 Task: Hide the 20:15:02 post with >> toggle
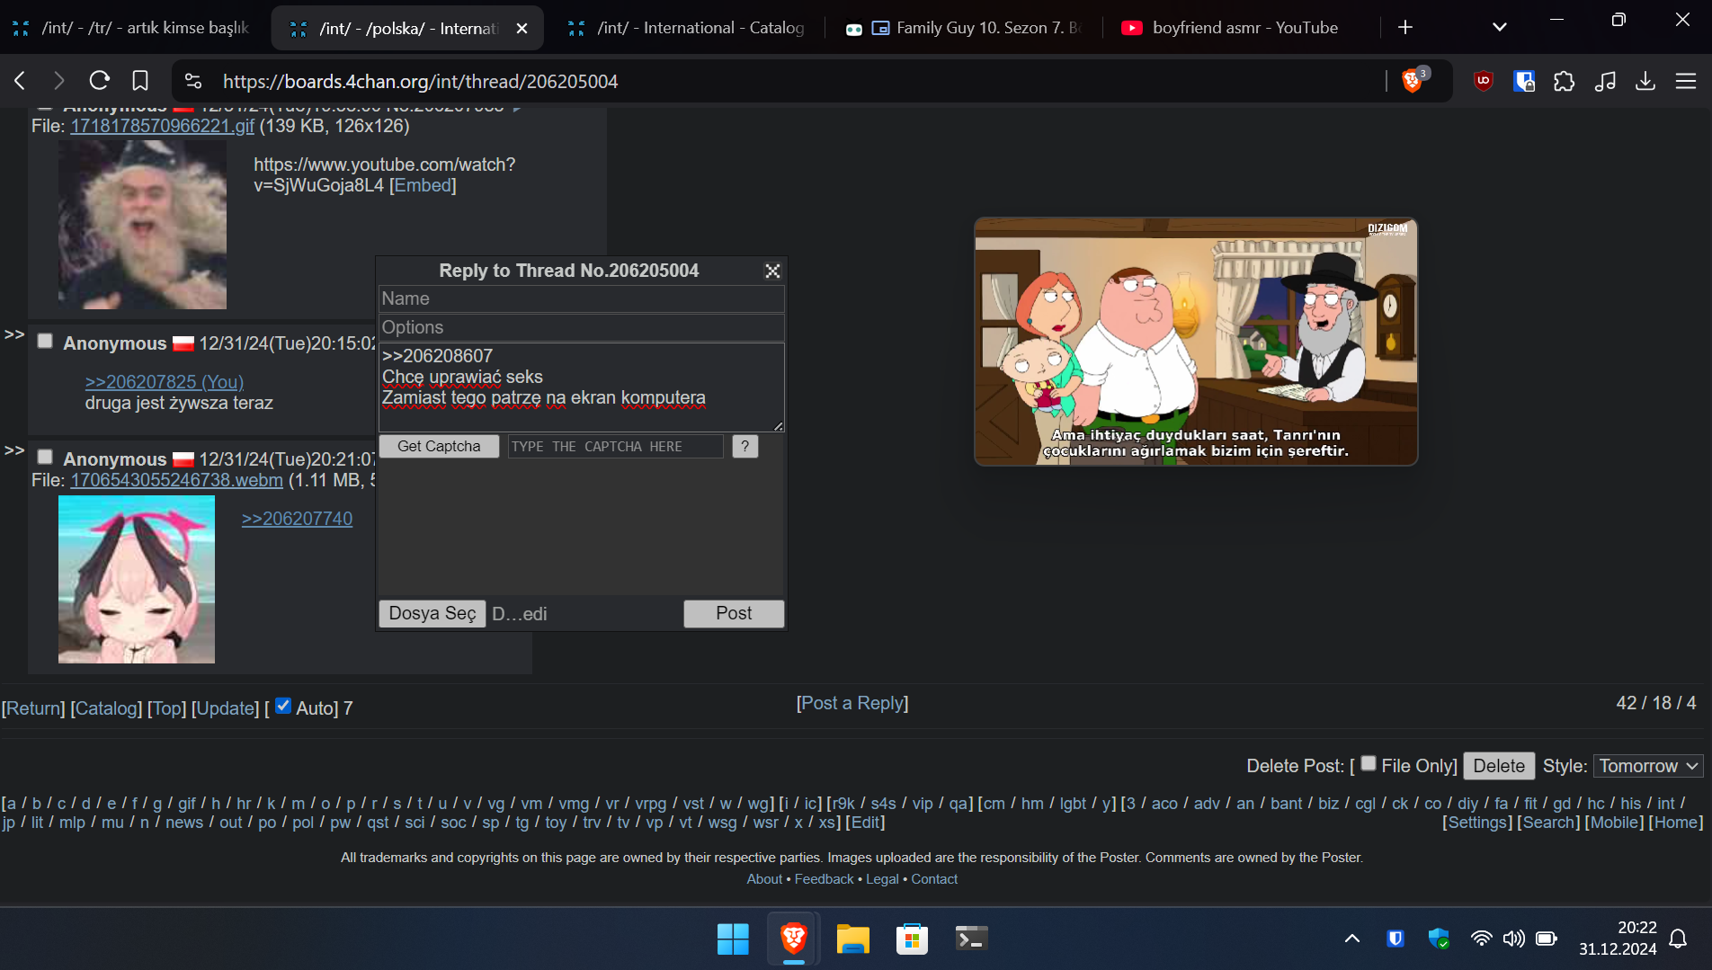tap(14, 334)
